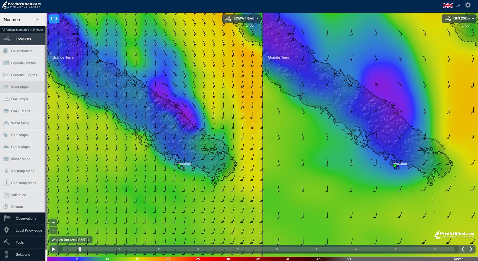Screen dimensions: 478x261
Task: Click the Grande Terre label on the GFS map
Action: [279, 58]
